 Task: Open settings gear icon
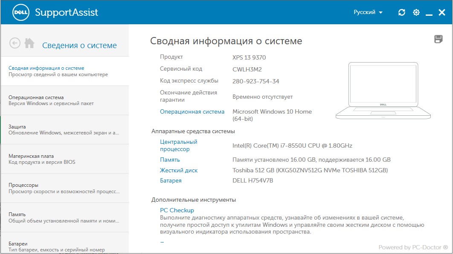tap(416, 12)
